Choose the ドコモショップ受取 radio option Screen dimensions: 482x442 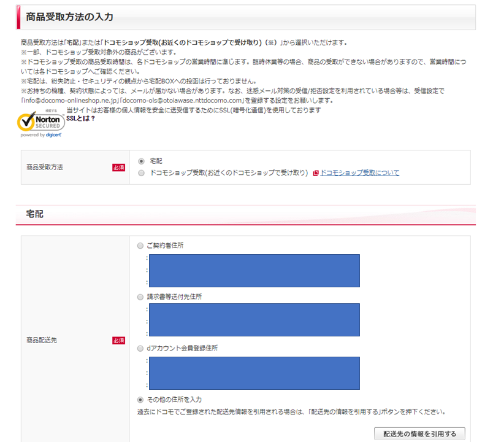142,173
